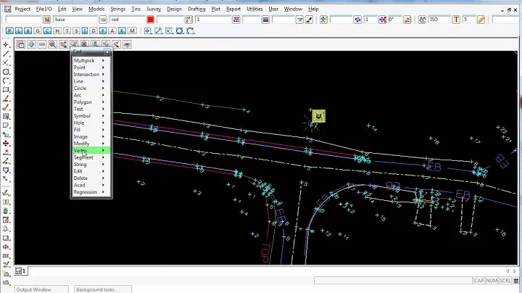
Task: Expand the Intersection submenu in Cad menu
Action: point(91,74)
